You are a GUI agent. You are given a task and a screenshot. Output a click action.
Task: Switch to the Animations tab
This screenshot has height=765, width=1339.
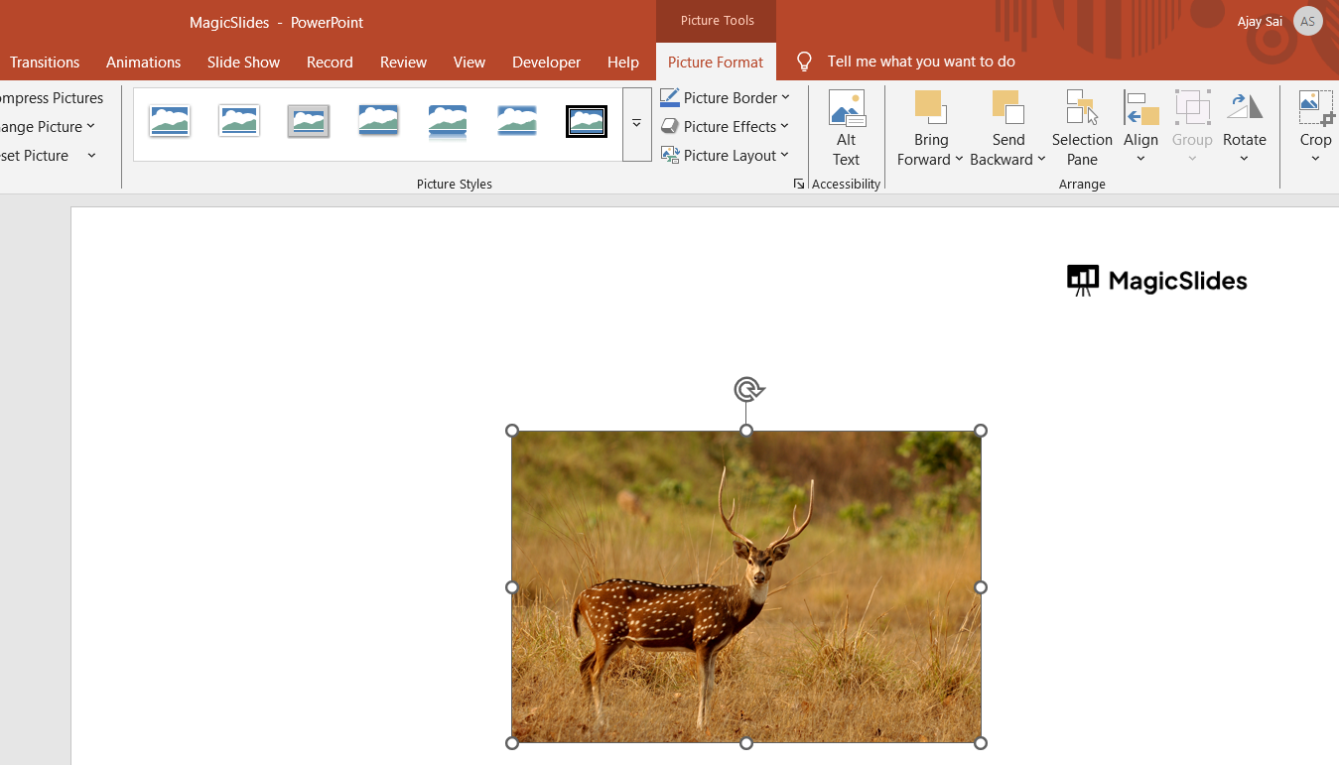click(144, 62)
